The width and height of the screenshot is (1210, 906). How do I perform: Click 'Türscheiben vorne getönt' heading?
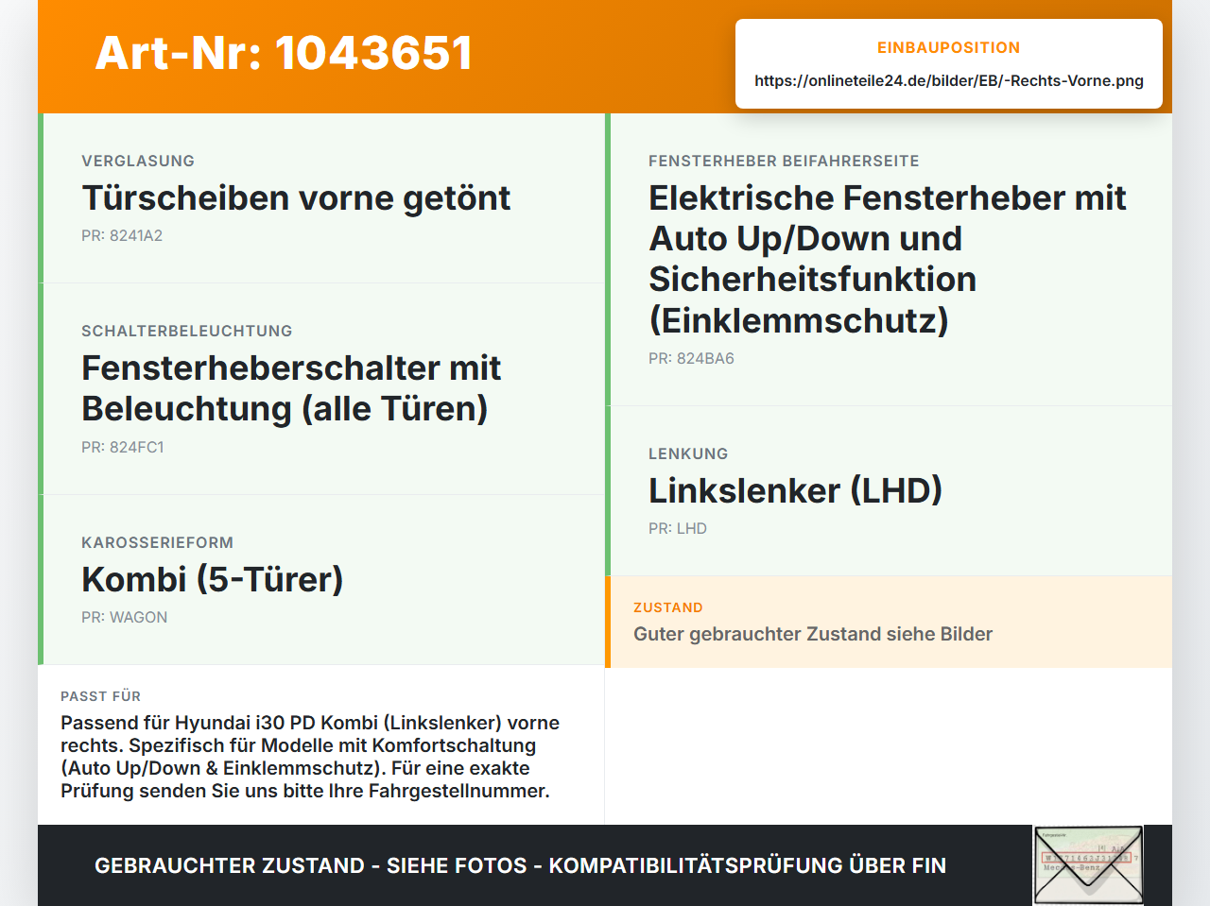296,197
